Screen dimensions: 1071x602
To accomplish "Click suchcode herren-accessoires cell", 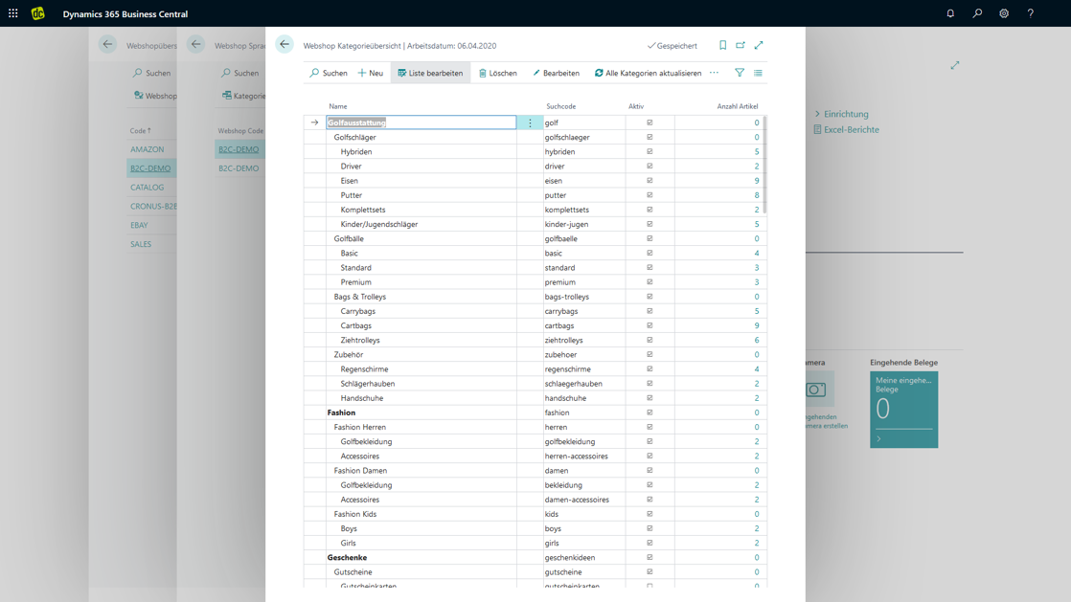I will (x=584, y=456).
